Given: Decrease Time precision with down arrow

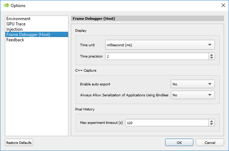Looking at the screenshot, I should (x=211, y=58).
